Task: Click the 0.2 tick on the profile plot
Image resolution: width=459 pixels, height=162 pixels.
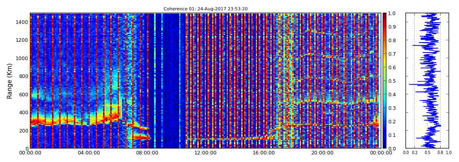Action: [x=414, y=153]
